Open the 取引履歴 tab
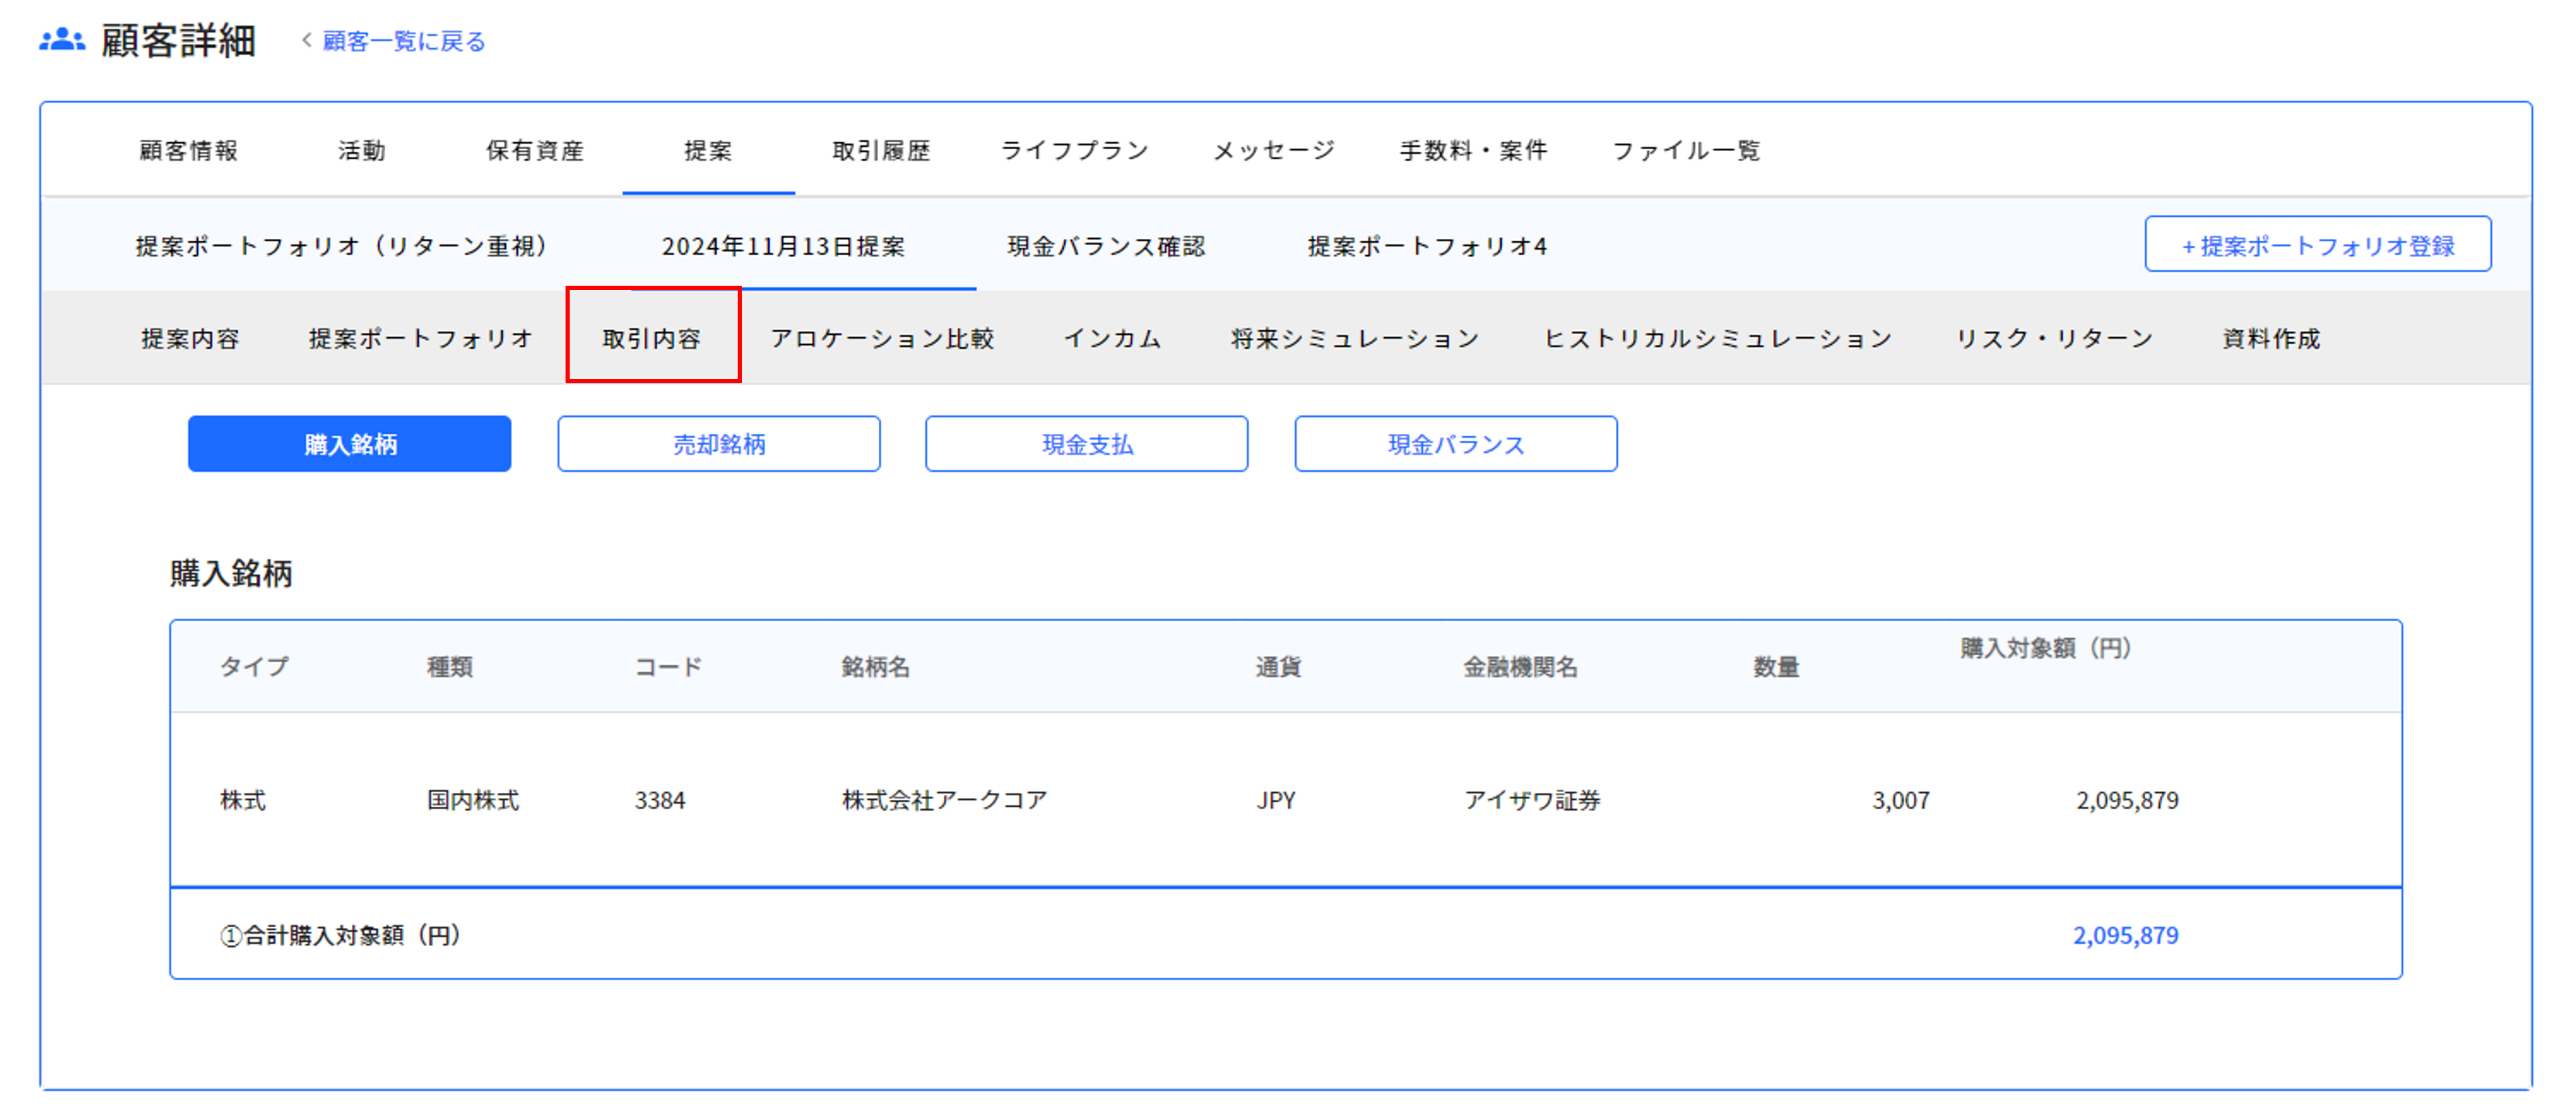The height and width of the screenshot is (1120, 2576). tap(881, 151)
